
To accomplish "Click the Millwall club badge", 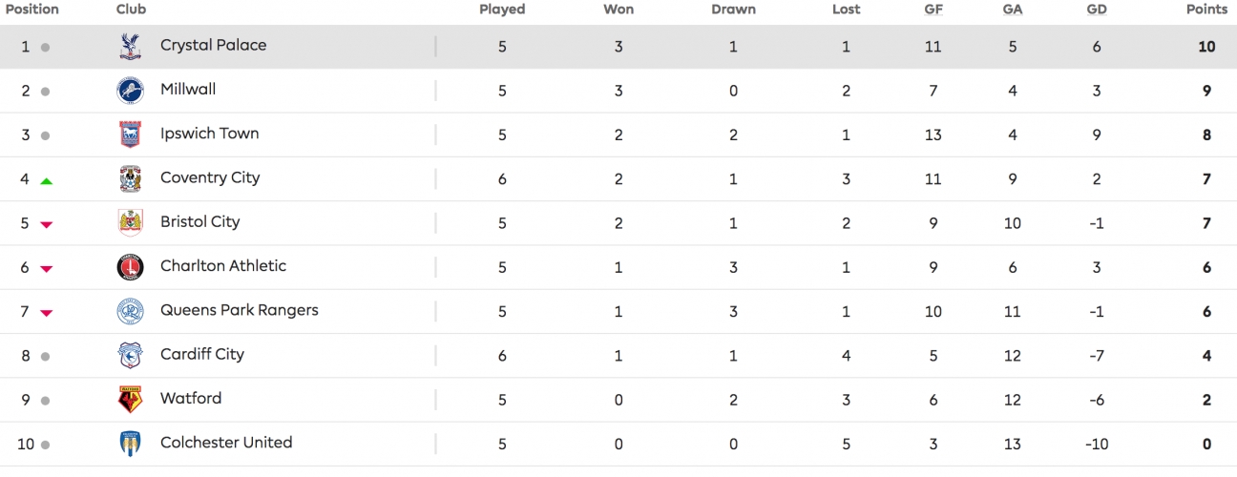I will [130, 91].
